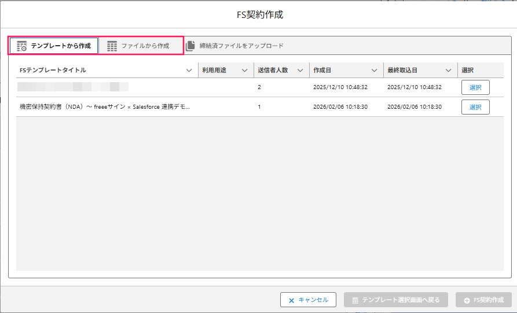
Task: Select template created 2025/12/10 with 選択 button
Action: tap(475, 87)
